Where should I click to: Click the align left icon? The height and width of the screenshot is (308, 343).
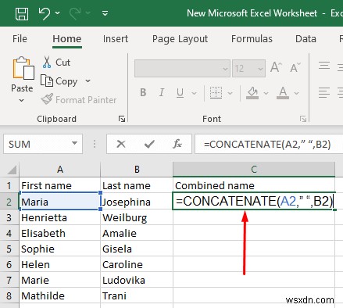324,92
